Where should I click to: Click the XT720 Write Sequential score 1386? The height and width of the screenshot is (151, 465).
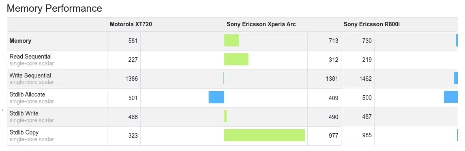132,79
